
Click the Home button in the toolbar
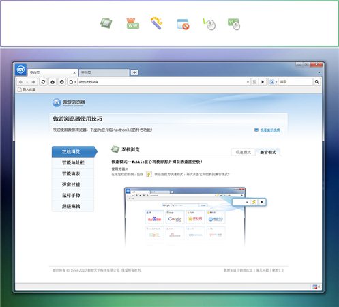(x=53, y=82)
